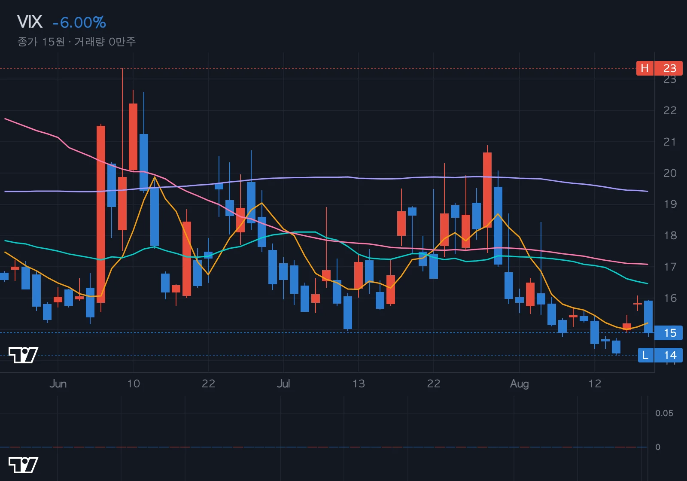Click the Jun label on the time axis
Screen dimensions: 687x481
[x=58, y=384]
